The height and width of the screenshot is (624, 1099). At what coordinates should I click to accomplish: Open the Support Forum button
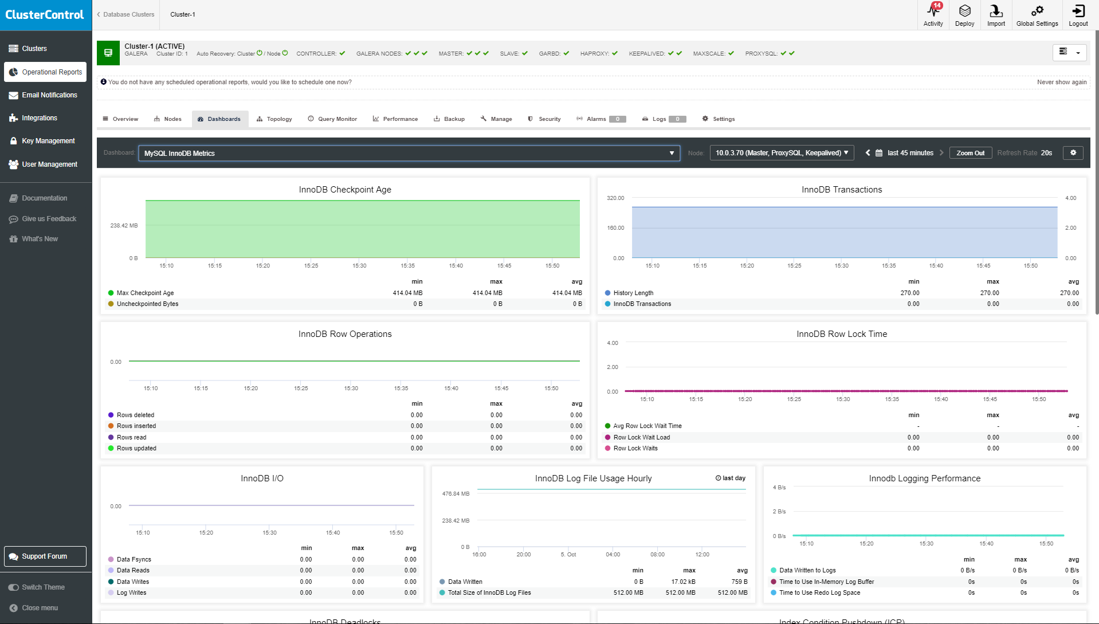(x=45, y=556)
